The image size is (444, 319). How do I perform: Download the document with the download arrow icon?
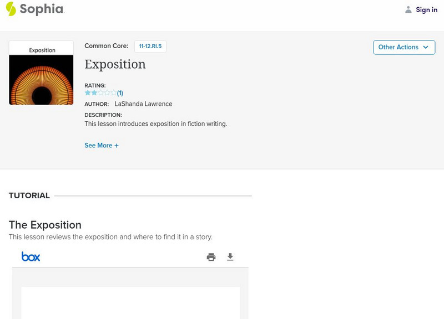(x=230, y=257)
